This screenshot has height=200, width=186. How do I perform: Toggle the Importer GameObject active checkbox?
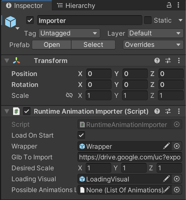pos(30,20)
